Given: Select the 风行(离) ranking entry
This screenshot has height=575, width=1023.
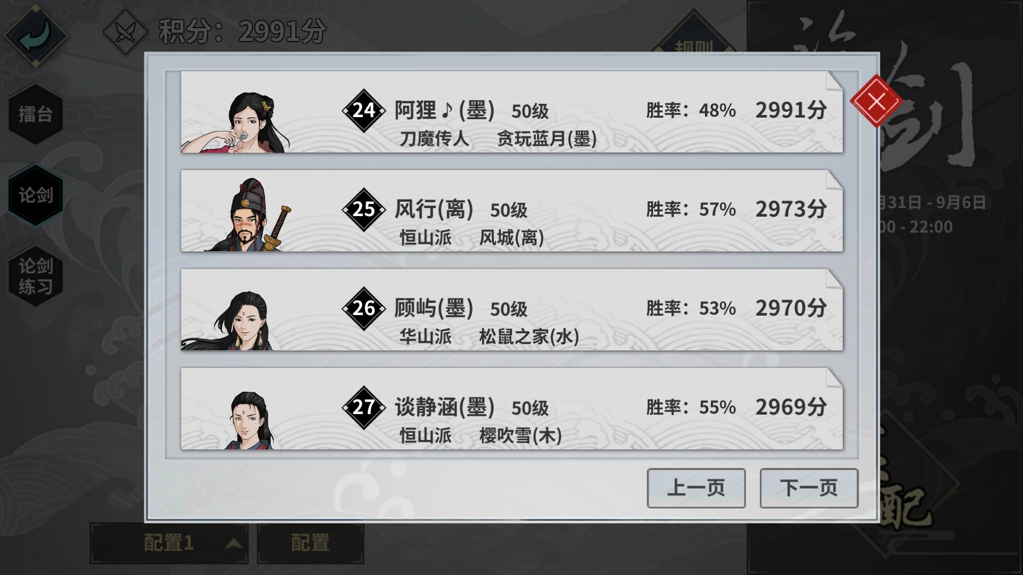Looking at the screenshot, I should pos(512,211).
